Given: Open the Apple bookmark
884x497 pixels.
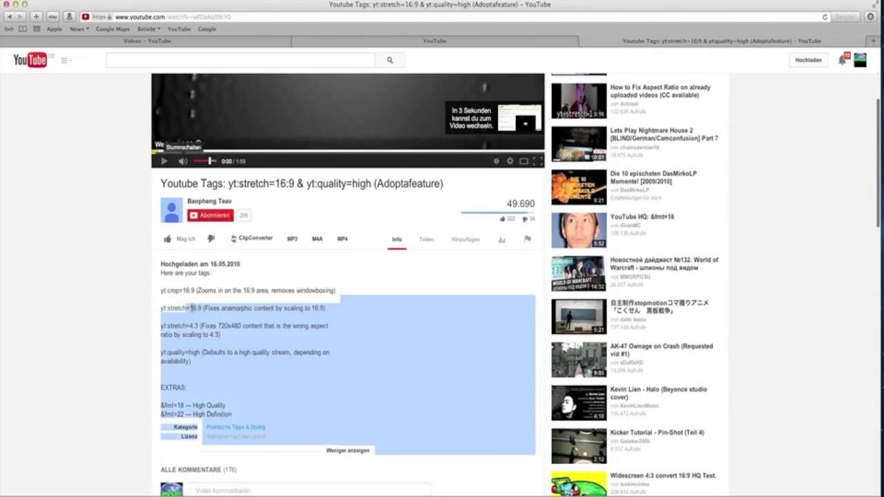Looking at the screenshot, I should 54,29.
